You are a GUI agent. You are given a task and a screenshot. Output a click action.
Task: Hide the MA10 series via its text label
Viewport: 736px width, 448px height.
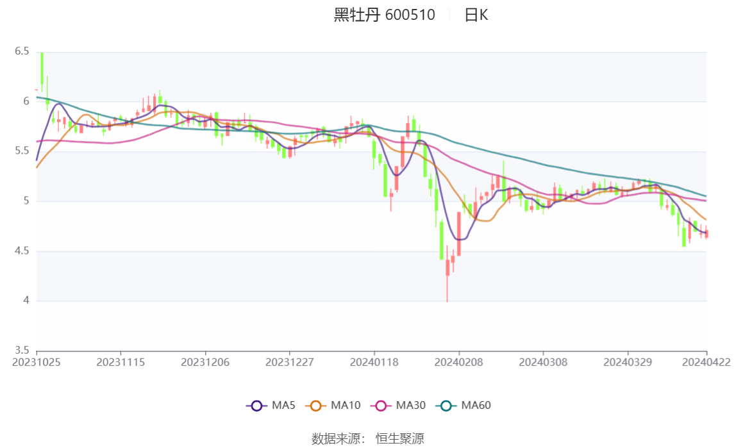pyautogui.click(x=346, y=405)
